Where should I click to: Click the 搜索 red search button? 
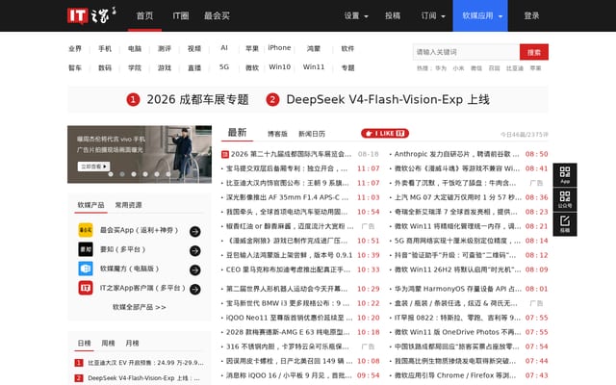coord(534,52)
